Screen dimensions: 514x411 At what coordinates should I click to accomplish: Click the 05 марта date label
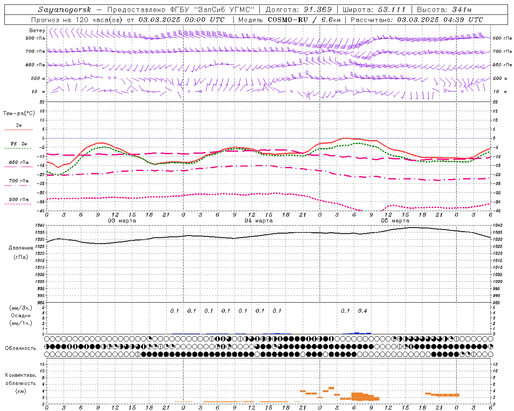395,221
